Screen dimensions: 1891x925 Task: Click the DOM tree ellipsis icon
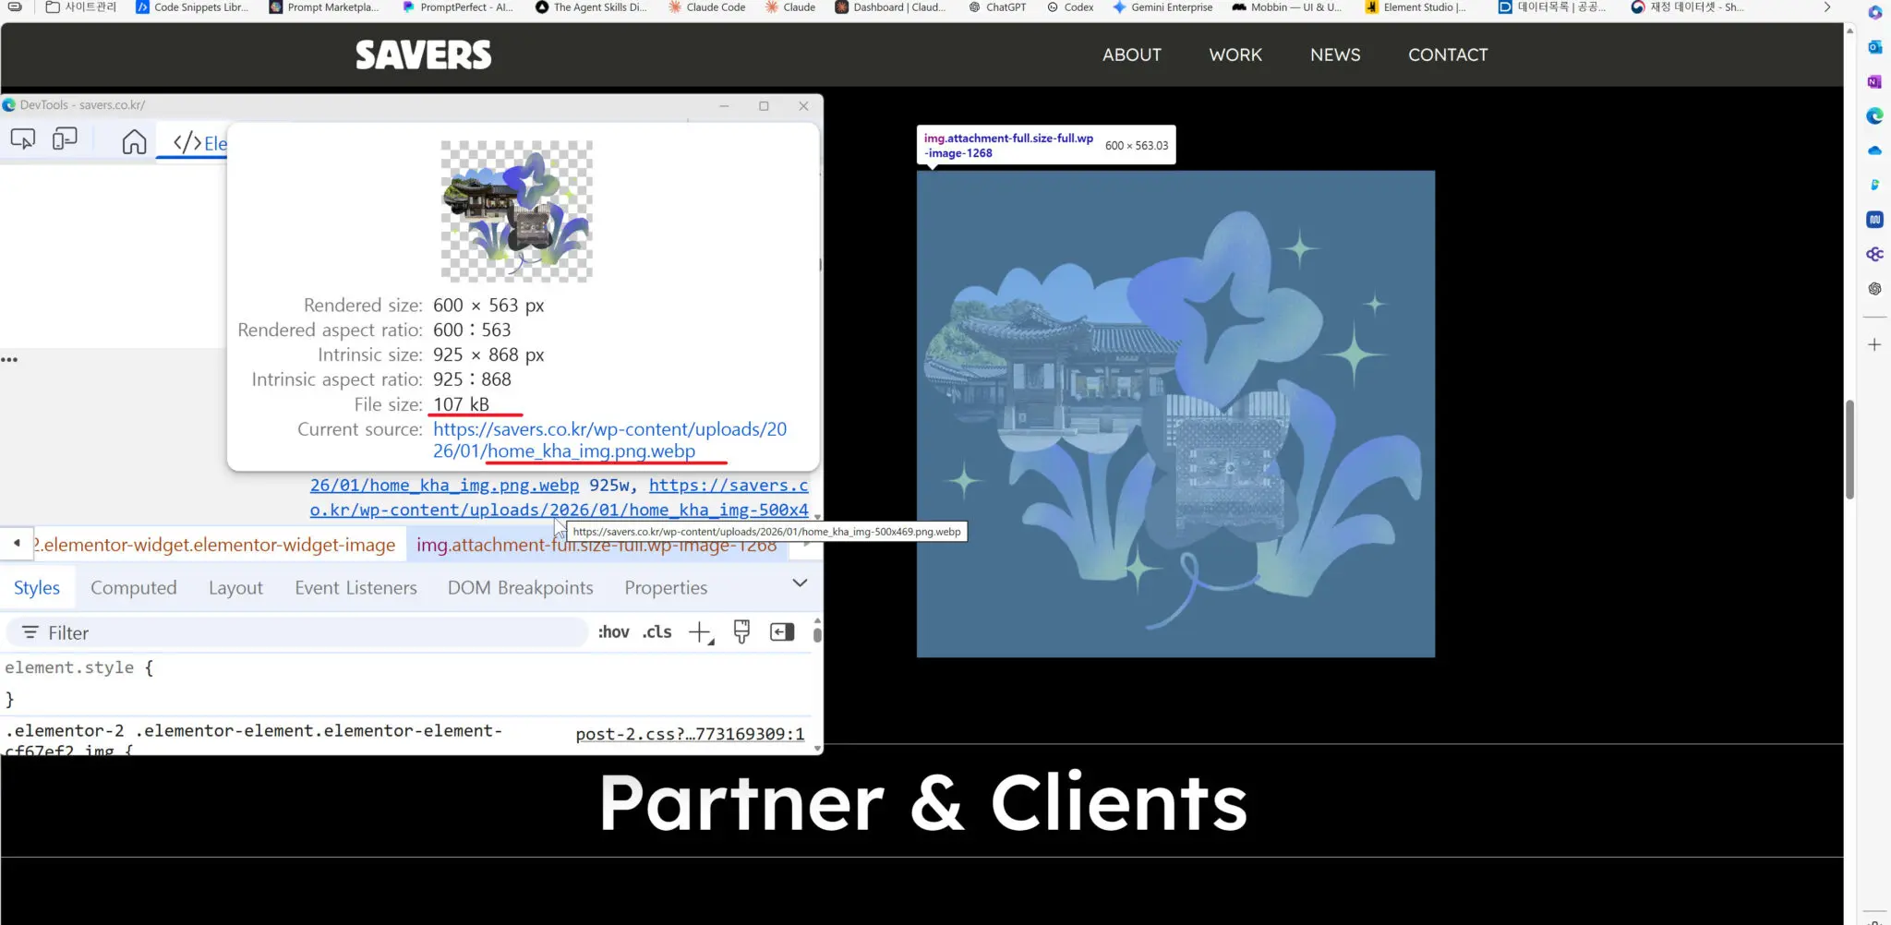coord(9,359)
